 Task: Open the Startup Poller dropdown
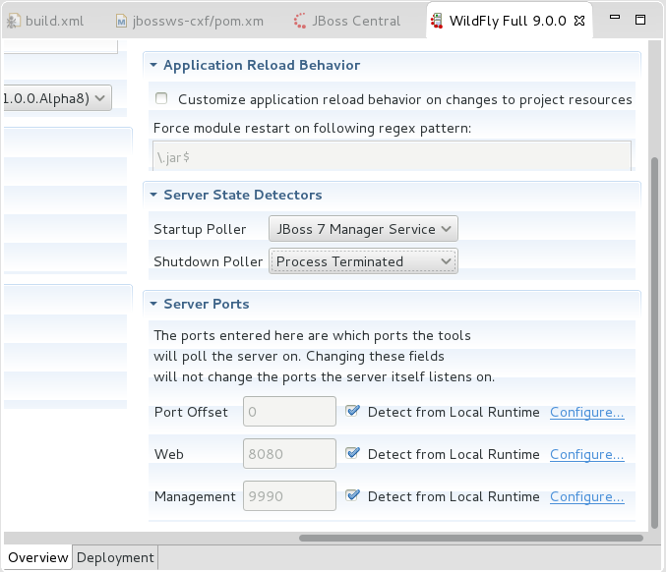click(363, 229)
